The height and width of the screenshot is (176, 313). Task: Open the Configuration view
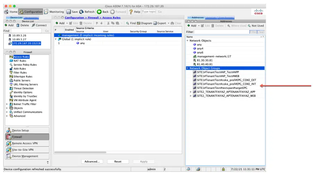(x=31, y=12)
